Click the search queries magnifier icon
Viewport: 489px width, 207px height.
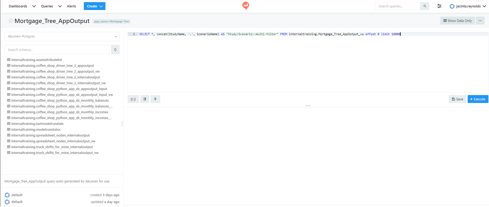coord(425,6)
